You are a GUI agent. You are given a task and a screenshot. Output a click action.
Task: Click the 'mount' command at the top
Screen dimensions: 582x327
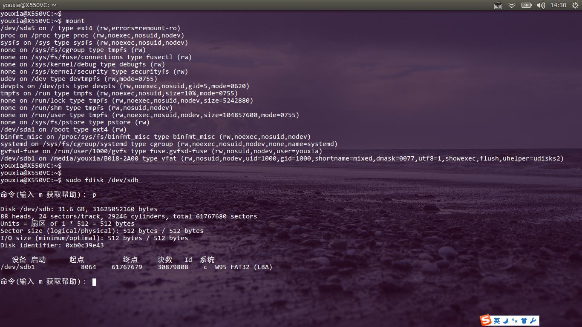tap(75, 21)
